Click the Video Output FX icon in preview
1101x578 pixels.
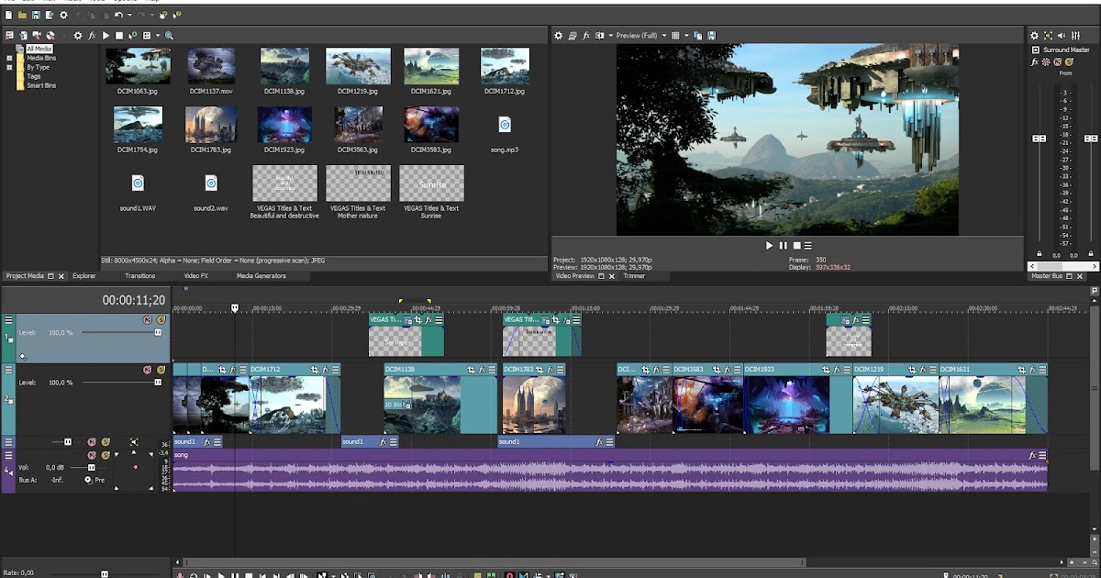coord(585,36)
